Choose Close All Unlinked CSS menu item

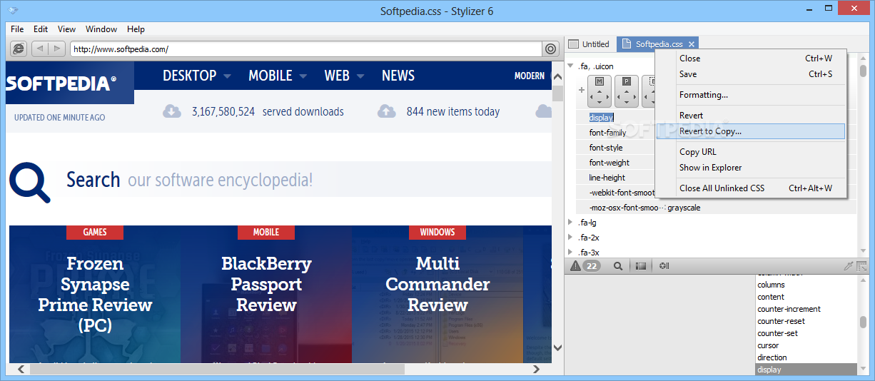coord(751,188)
